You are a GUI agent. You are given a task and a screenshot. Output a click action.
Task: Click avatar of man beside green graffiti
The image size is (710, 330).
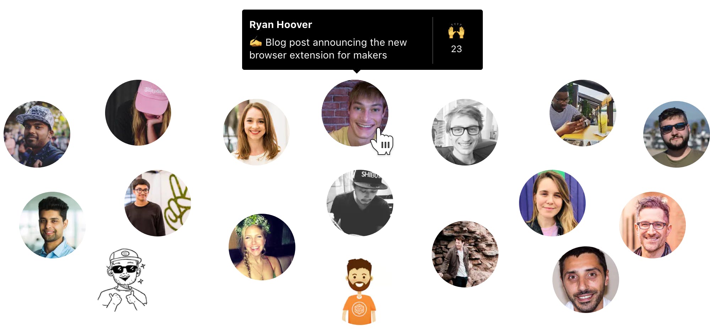(158, 203)
